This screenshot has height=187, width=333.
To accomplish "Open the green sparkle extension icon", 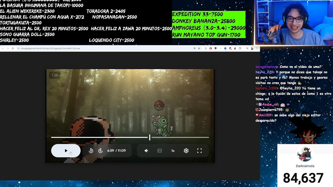I will [220, 48].
